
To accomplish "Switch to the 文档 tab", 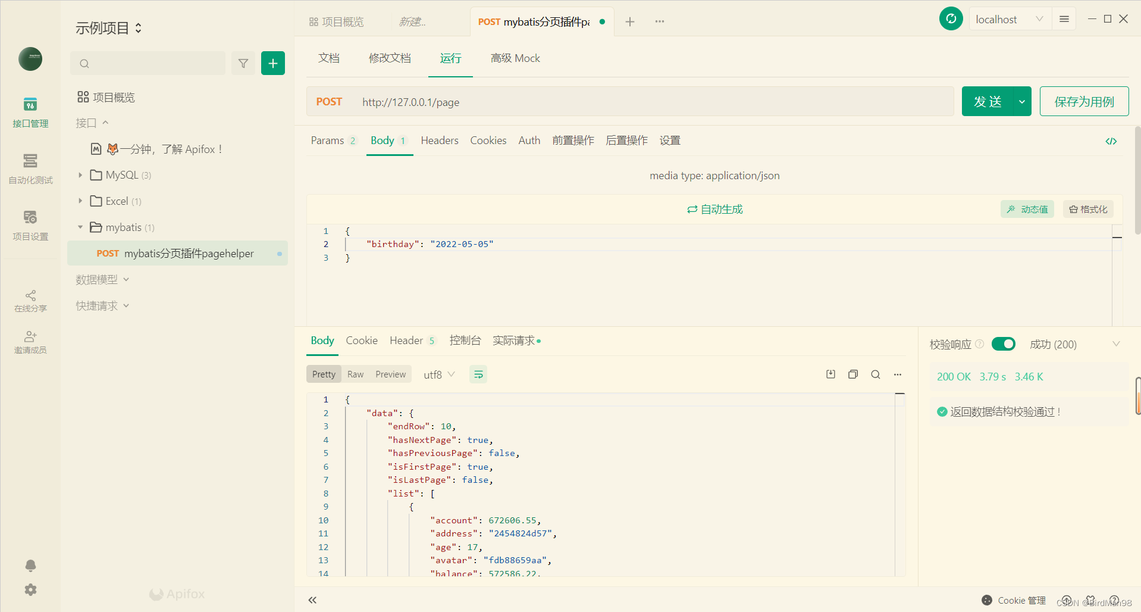I will coord(329,58).
